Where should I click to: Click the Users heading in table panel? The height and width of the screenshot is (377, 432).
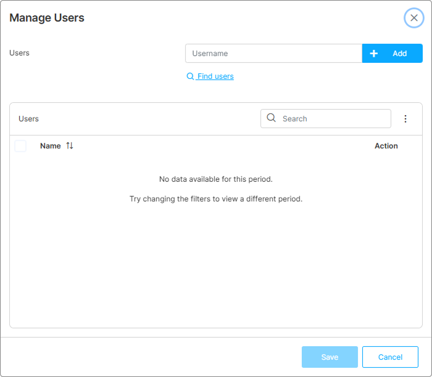[28, 119]
